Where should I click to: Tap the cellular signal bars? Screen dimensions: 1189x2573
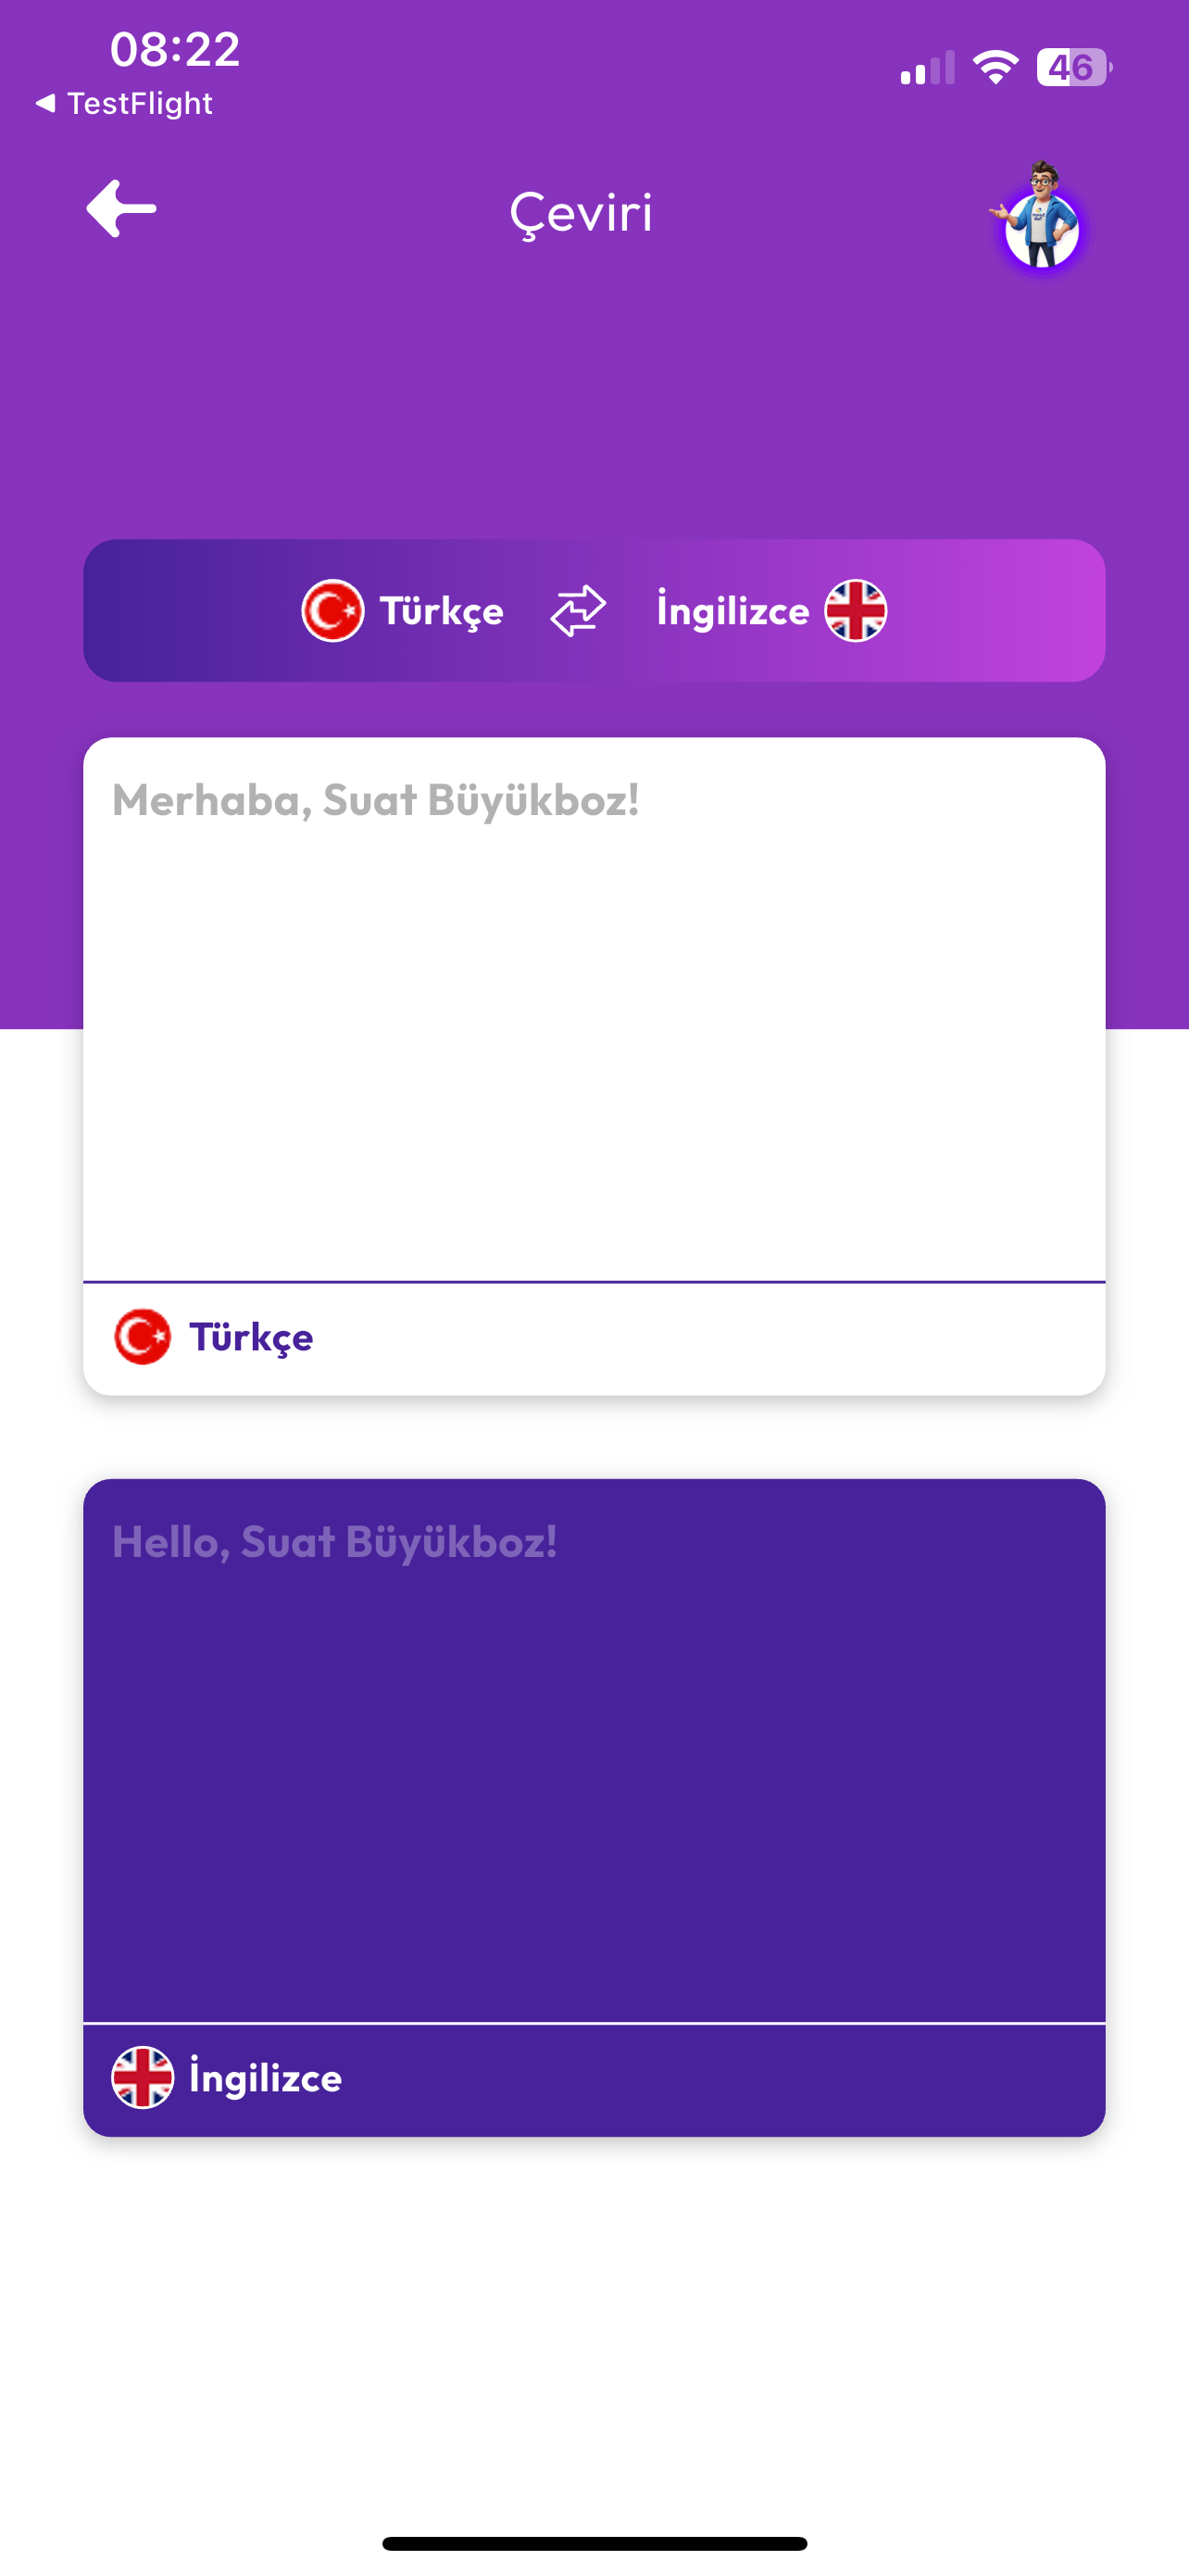(x=928, y=68)
